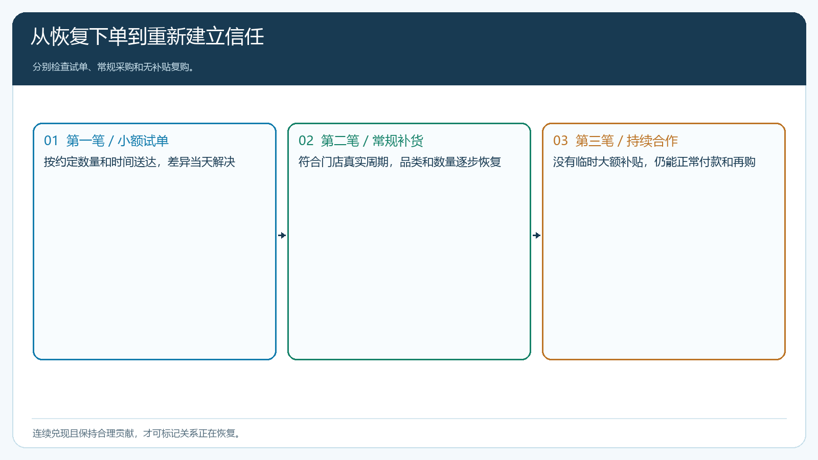Select text 没有临时大额补贴，仍能正常付款和再购

point(654,162)
